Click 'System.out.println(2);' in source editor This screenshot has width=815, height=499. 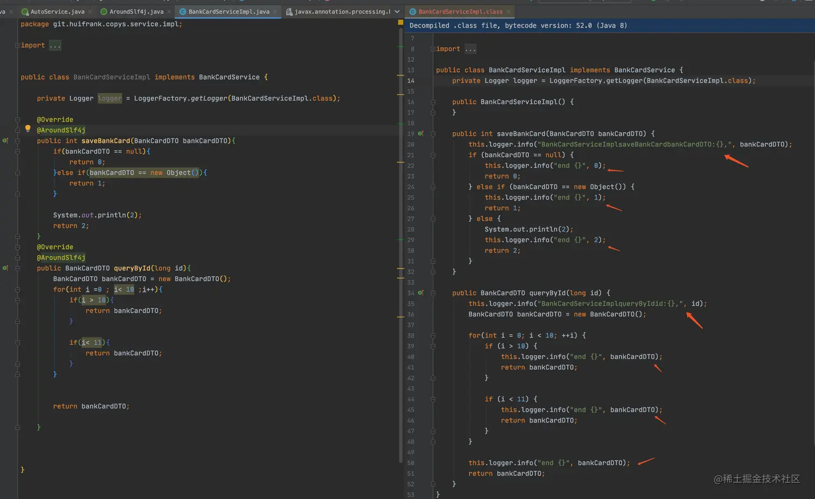tap(97, 215)
